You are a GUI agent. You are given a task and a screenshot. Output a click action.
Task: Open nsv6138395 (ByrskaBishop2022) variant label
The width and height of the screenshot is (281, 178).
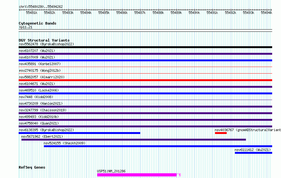coord(46,130)
